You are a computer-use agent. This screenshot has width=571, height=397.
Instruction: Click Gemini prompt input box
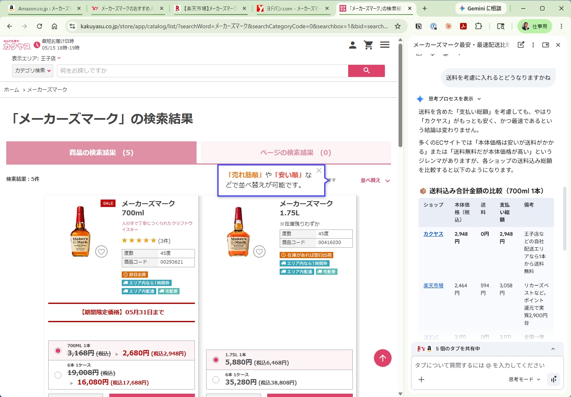(480, 365)
